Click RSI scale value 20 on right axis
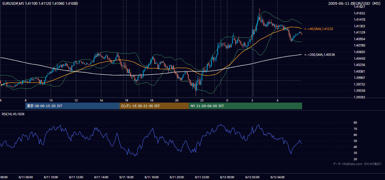This screenshot has width=385, height=180. tap(355, 159)
